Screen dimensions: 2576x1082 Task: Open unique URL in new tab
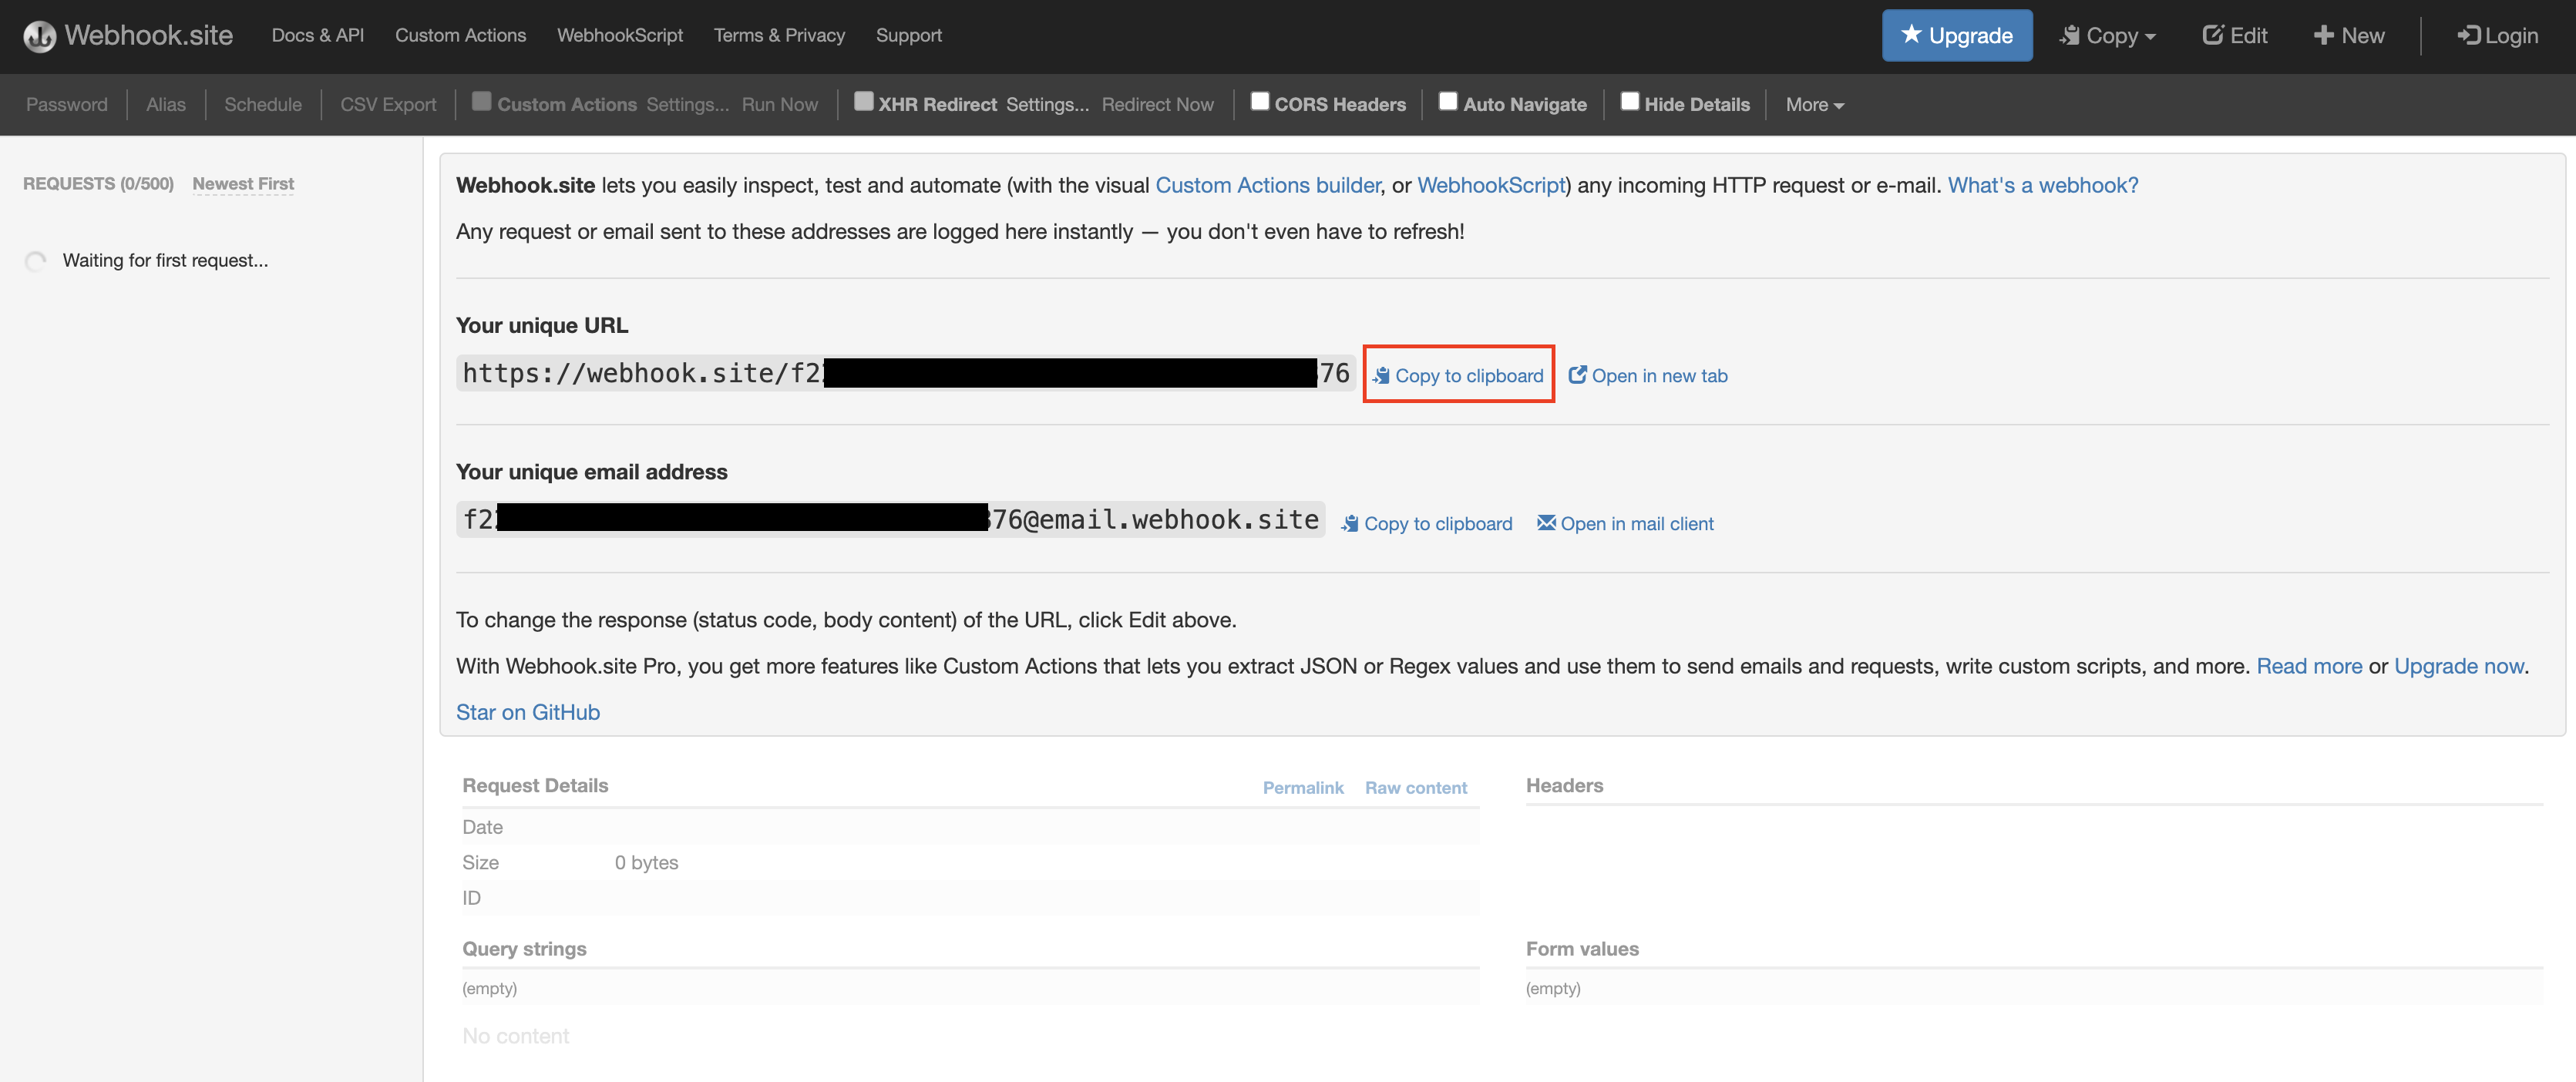click(1647, 375)
